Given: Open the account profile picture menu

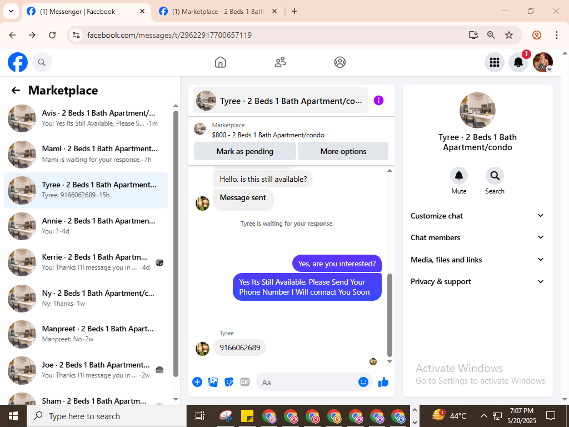Looking at the screenshot, I should tap(542, 62).
